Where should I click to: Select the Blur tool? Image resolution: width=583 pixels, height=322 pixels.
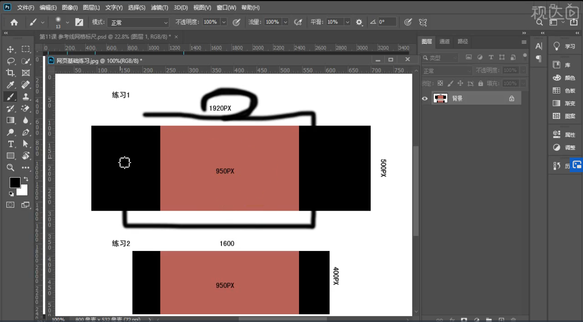pyautogui.click(x=26, y=120)
